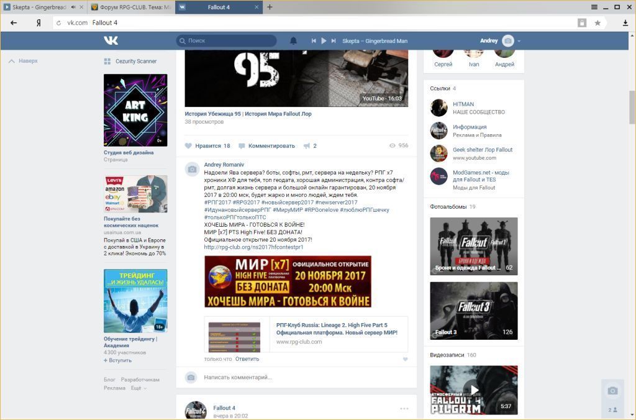Open the Информация link
Image resolution: width=636 pixels, height=420 pixels.
(470, 127)
